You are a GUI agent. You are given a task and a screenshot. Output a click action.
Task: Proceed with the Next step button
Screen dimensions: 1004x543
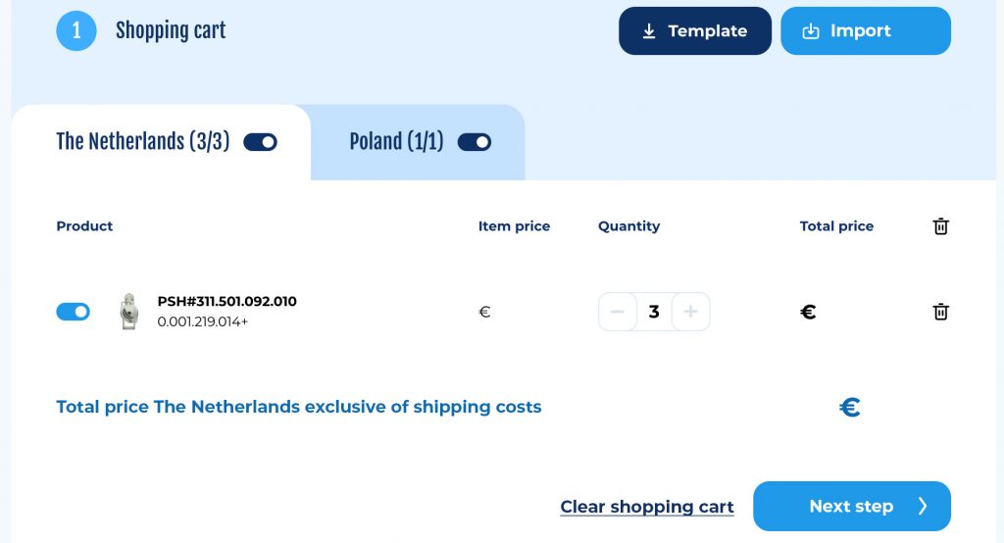852,506
